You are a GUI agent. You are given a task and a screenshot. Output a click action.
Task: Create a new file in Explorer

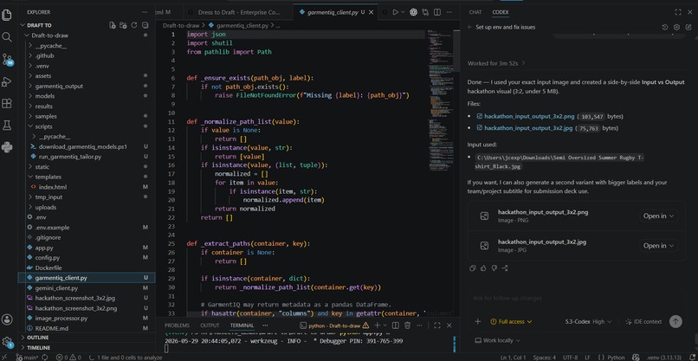113,25
